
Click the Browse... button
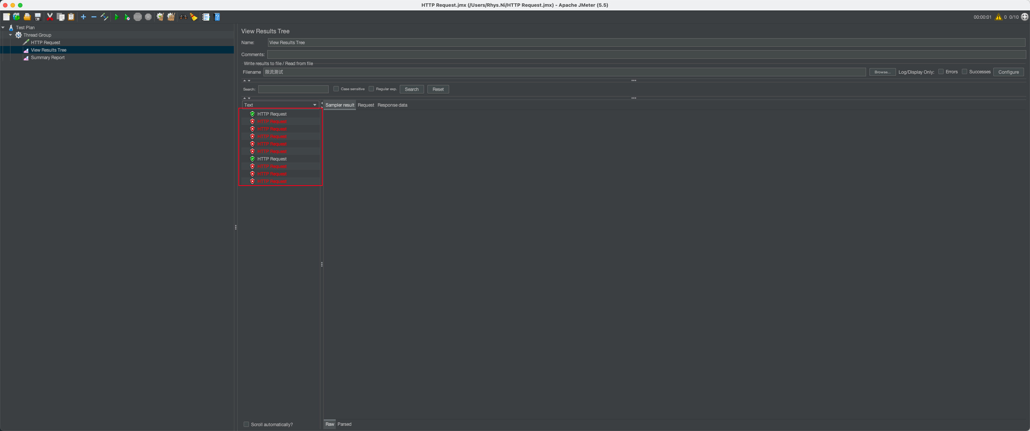882,72
